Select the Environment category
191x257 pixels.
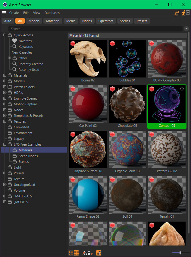click(x=23, y=133)
